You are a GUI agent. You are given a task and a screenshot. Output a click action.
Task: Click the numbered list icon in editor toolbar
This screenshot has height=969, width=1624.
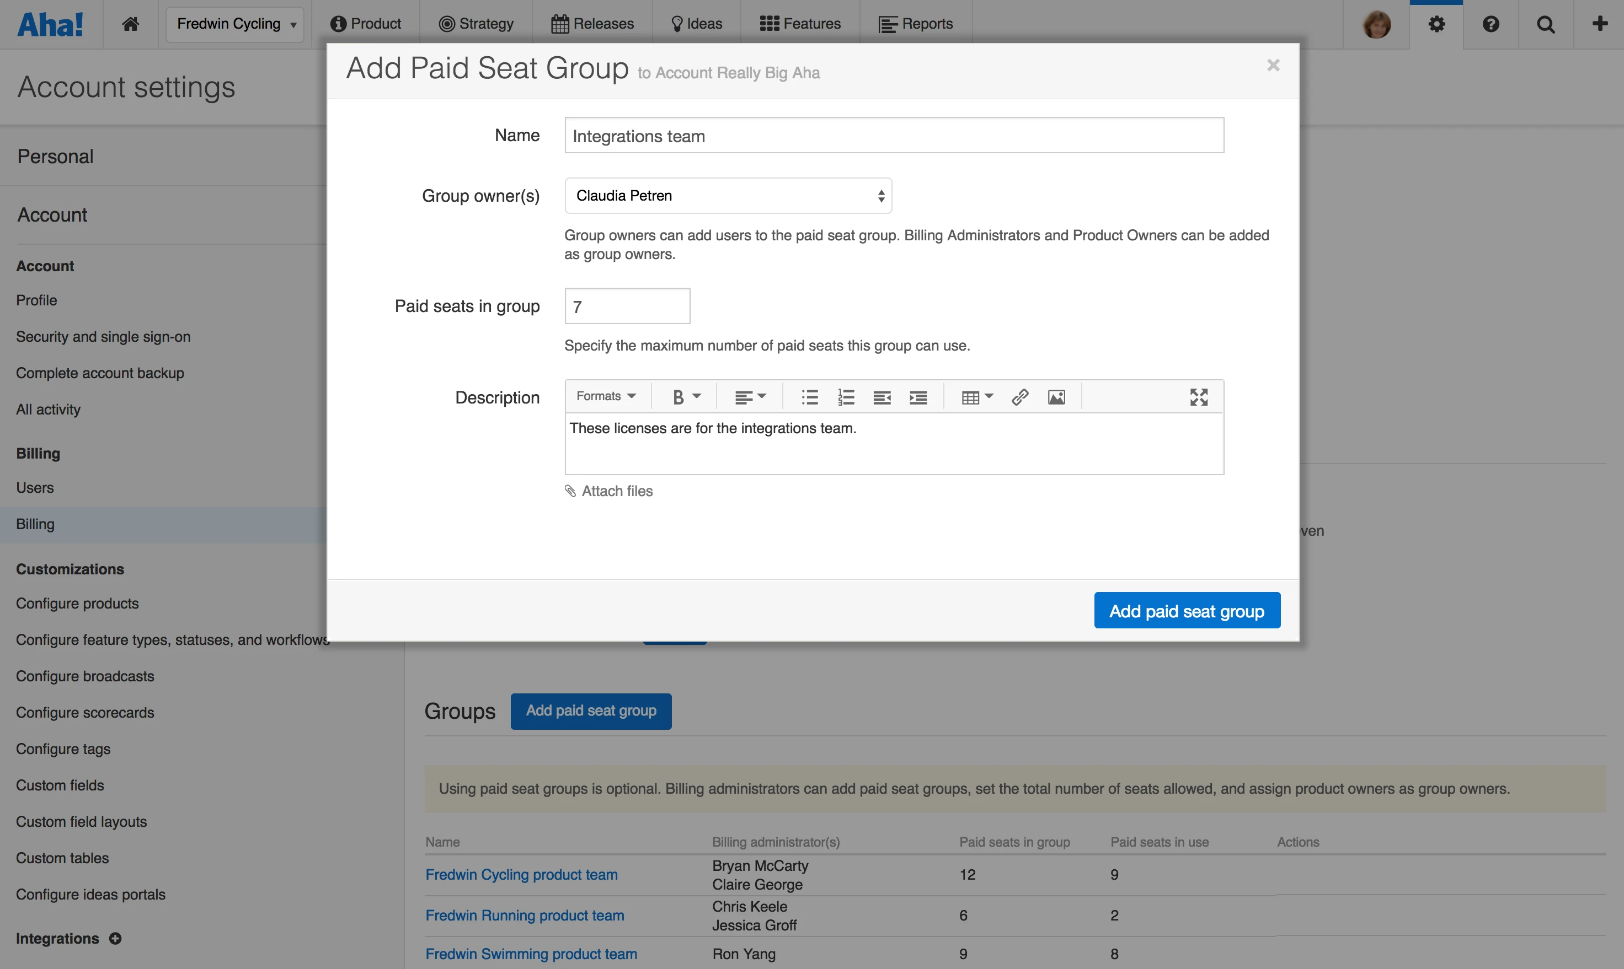point(846,396)
